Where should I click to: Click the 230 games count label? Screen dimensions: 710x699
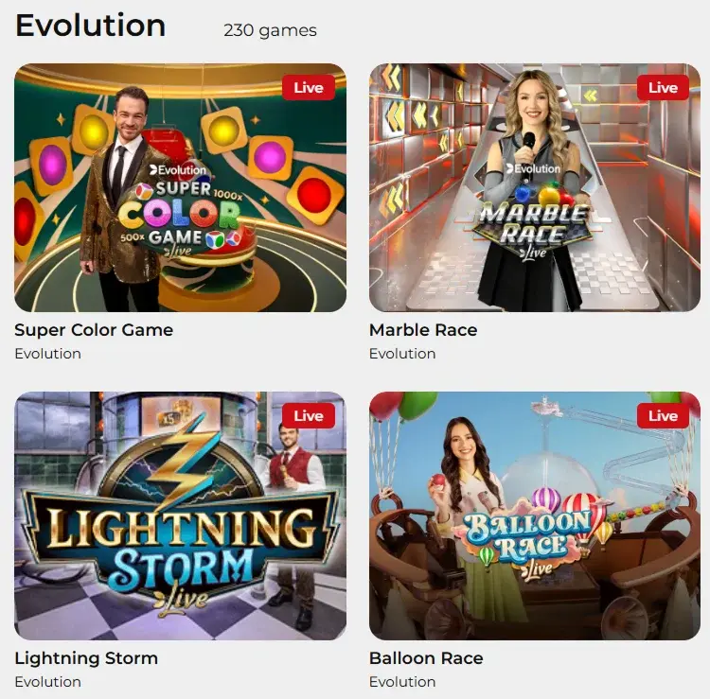(271, 30)
